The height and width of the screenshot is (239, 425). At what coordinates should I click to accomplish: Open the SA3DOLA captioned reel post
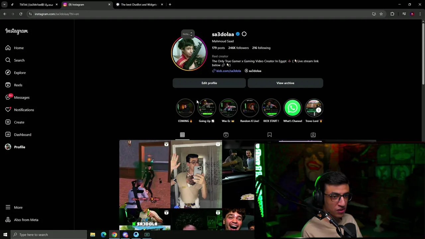(x=145, y=219)
